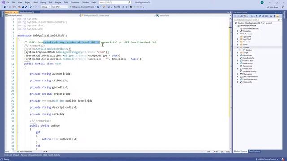Click the Save icon in the toolbar
The height and width of the screenshot is (161, 287).
click(x=23, y=7)
